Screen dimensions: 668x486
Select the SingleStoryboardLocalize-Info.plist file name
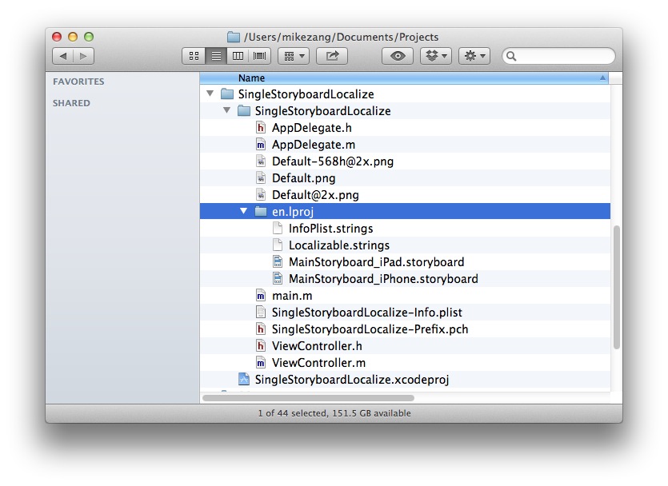pos(367,313)
